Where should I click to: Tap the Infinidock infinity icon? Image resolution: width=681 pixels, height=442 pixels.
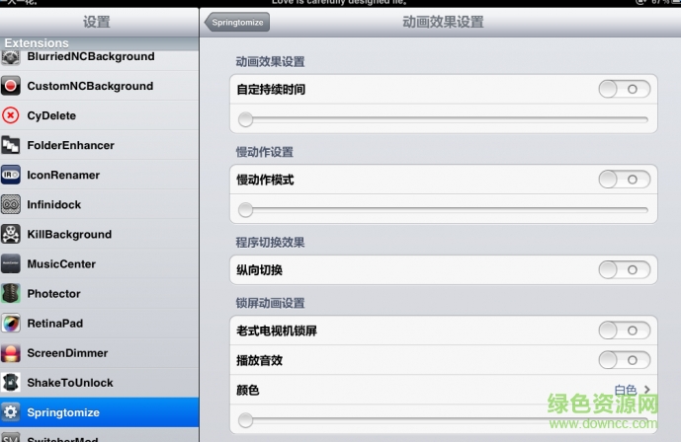click(x=11, y=204)
